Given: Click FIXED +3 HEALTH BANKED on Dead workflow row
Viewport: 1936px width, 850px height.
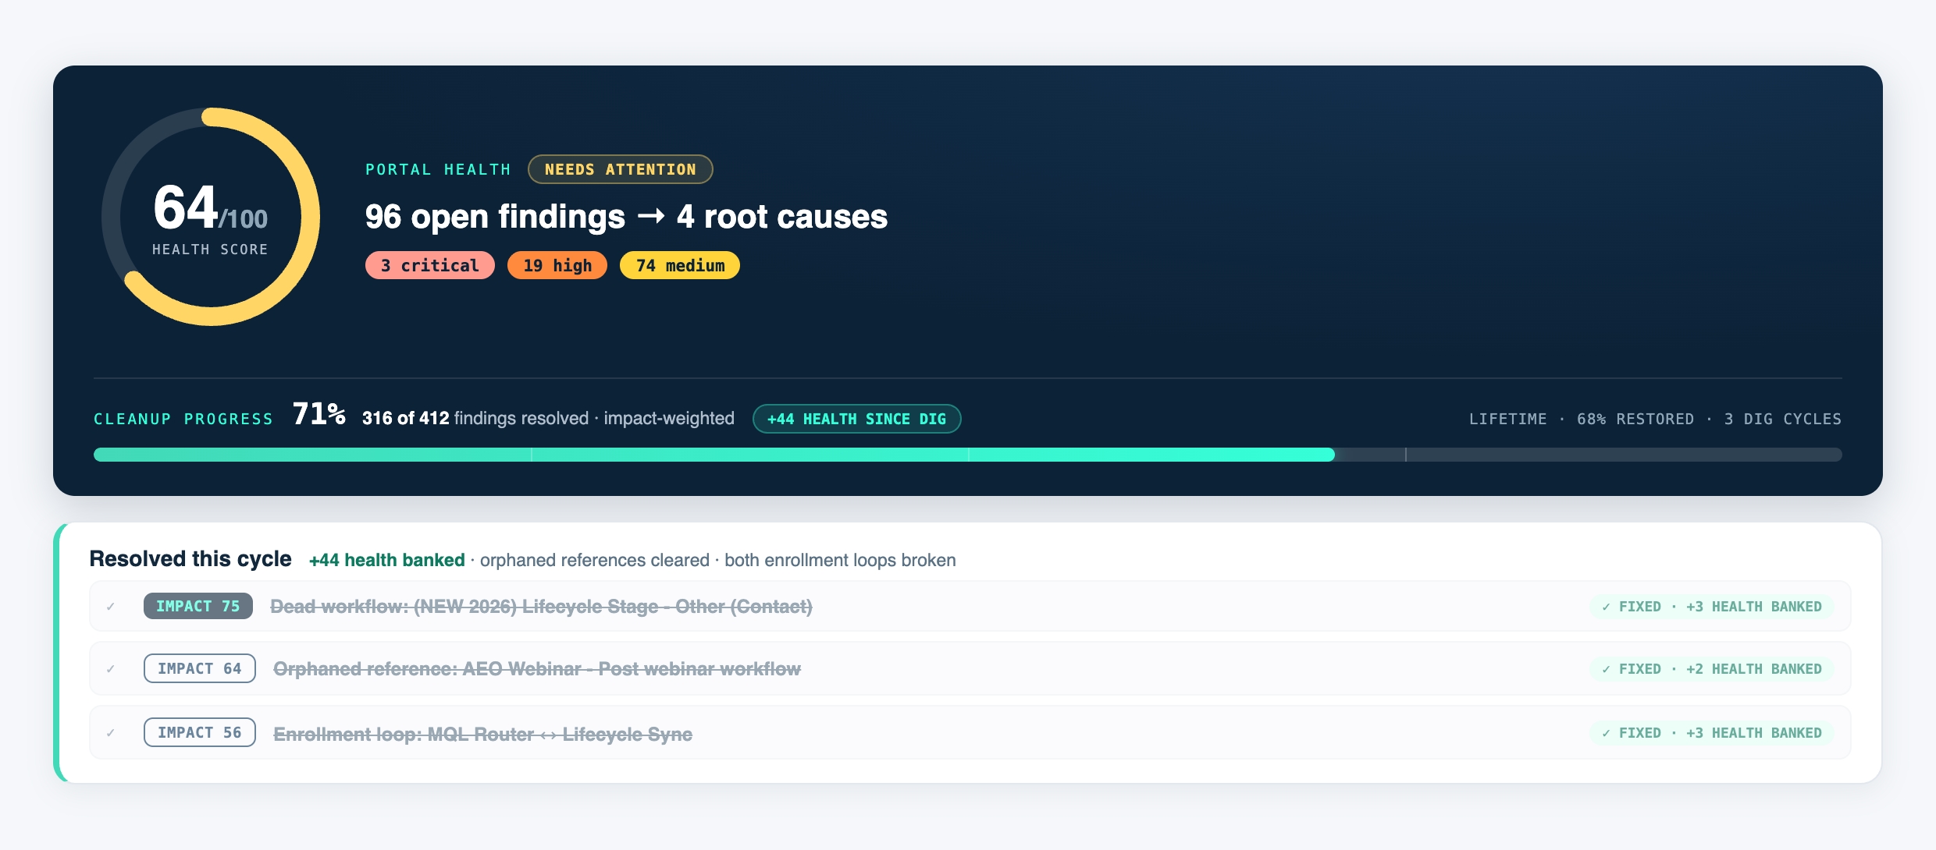Looking at the screenshot, I should click(1711, 607).
